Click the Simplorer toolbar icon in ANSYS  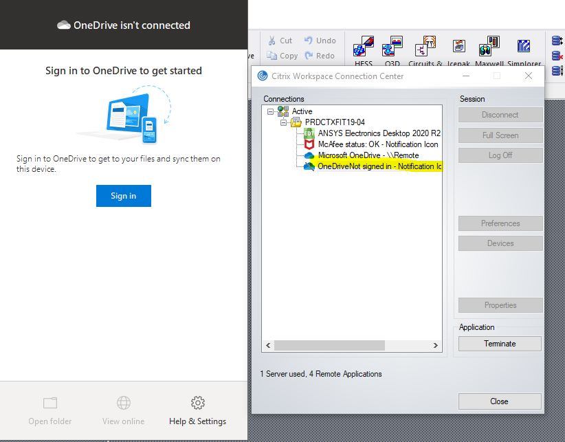pos(524,46)
